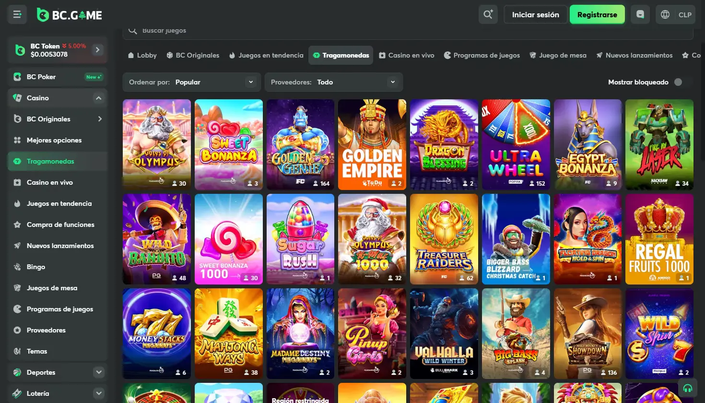Select Compra de funciones in sidebar
Screen dimensions: 705x403
click(60, 225)
